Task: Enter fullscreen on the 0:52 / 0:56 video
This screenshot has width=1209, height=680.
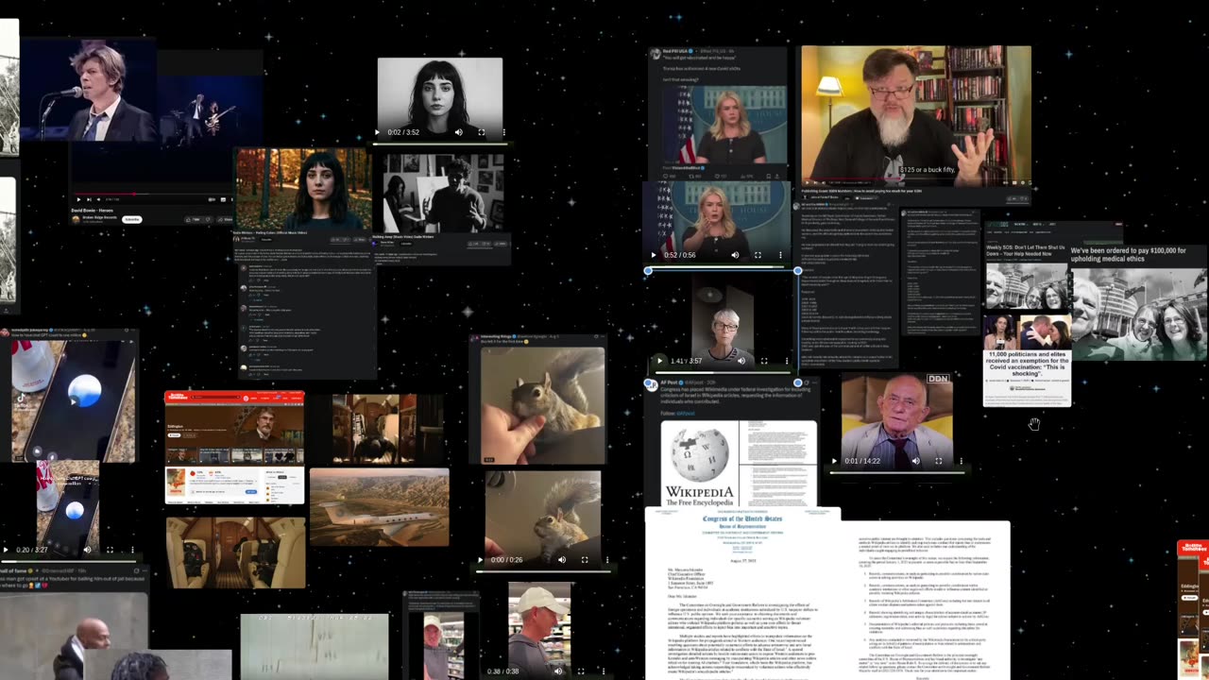Action: 758,255
